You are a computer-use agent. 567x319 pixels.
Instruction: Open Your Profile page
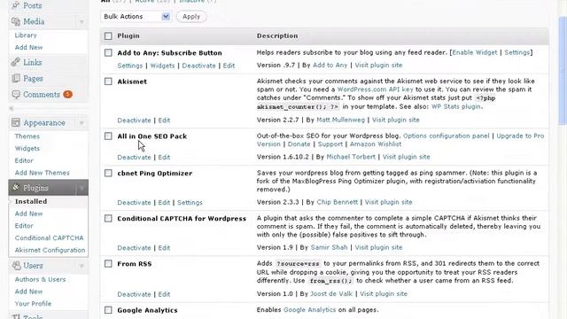coord(33,303)
